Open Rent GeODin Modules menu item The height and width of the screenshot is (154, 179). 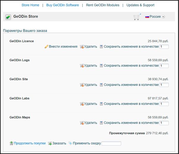[x=103, y=5]
